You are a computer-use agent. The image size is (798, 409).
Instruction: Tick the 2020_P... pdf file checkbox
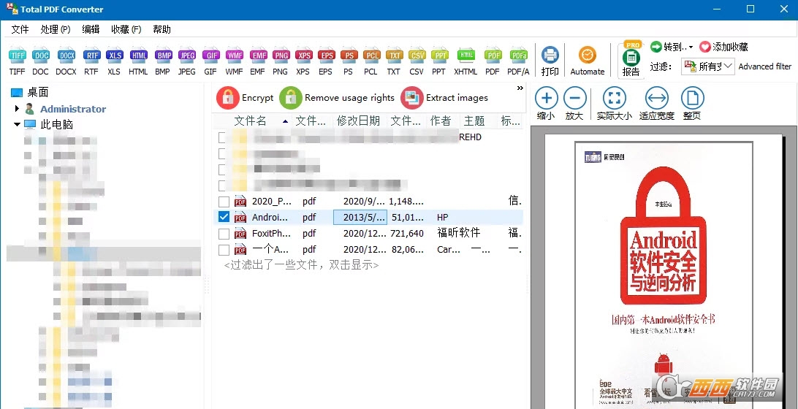224,201
